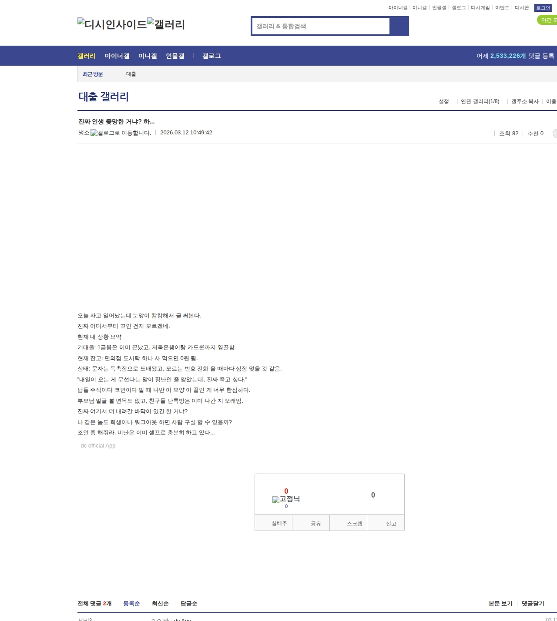557x621 pixels.
Task: Toggle the green 야간 모드 button
Action: [x=547, y=20]
